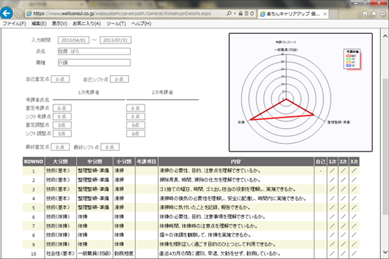
Task: Open the ツール(T) menu
Action: (116, 23)
